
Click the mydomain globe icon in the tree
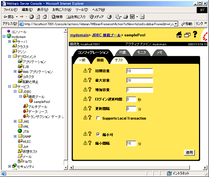(9, 36)
